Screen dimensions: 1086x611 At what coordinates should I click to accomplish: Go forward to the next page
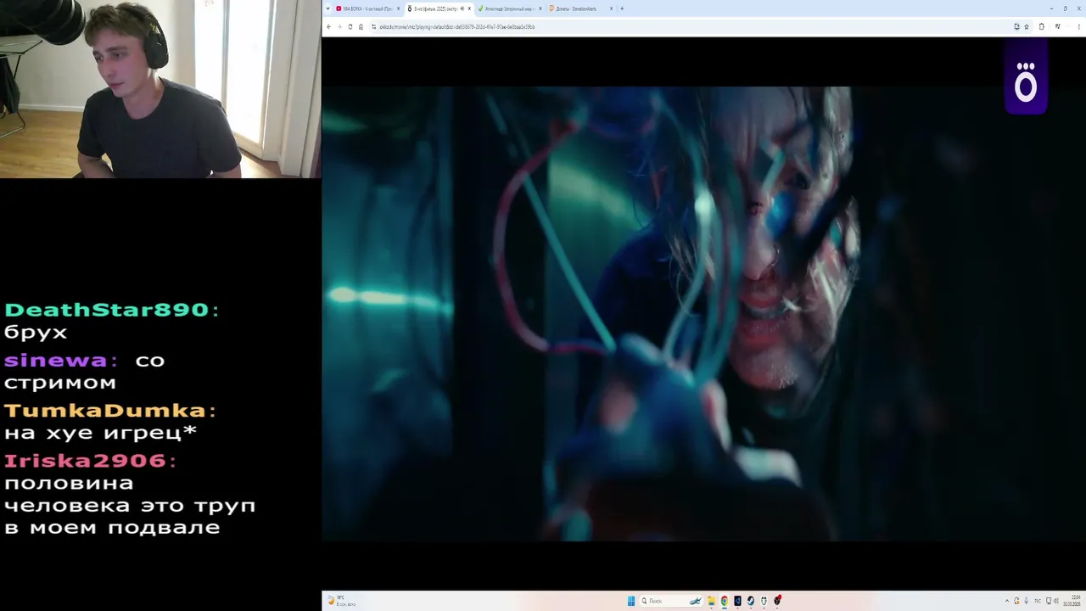tap(339, 26)
